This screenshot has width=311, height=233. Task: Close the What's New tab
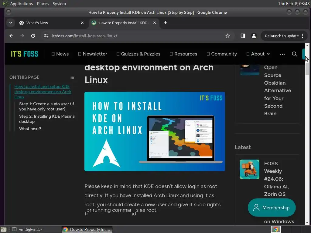point(82,23)
